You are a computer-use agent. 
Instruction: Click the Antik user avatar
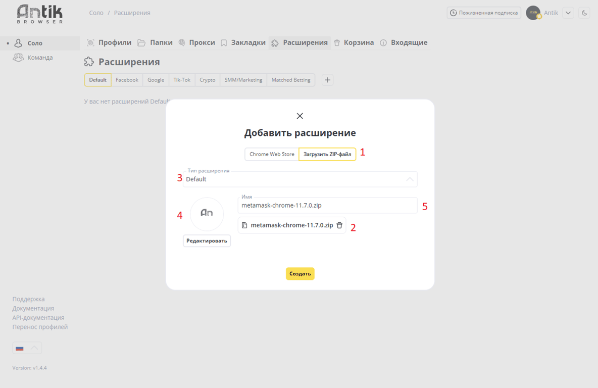click(x=533, y=13)
